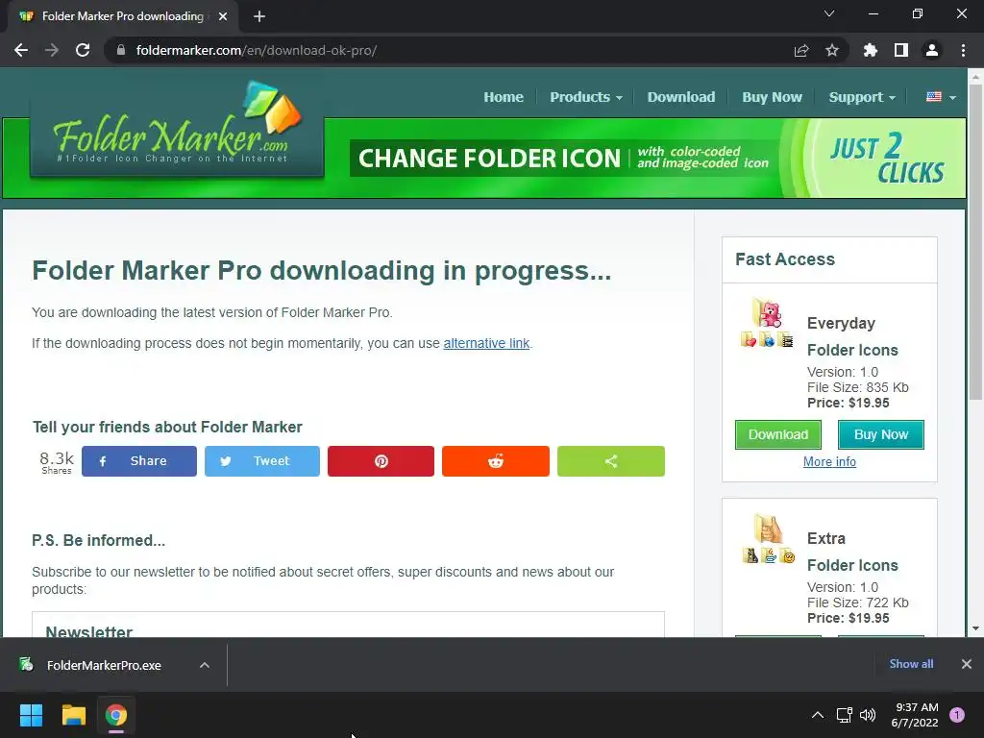Click Show all downloads
Viewport: 984px width, 738px height.
911,664
